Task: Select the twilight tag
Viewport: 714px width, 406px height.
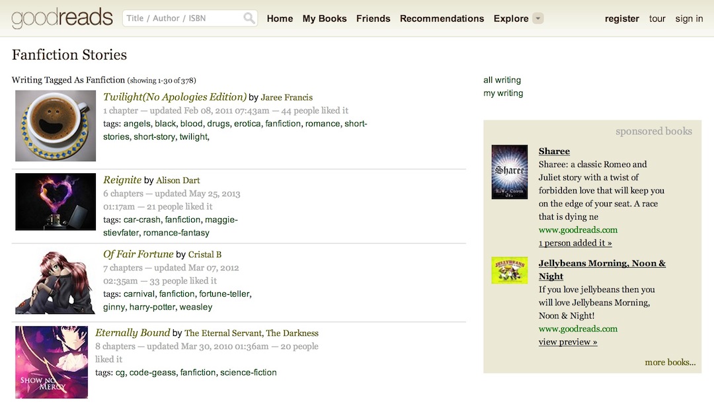Action: tap(193, 137)
